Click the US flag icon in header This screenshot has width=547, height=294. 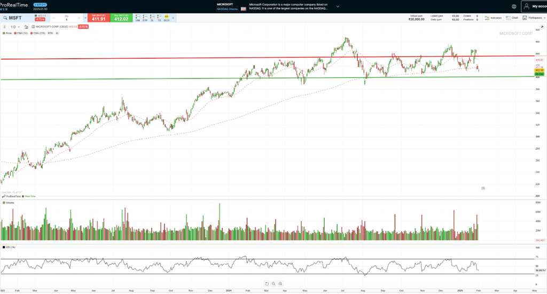(x=244, y=9)
